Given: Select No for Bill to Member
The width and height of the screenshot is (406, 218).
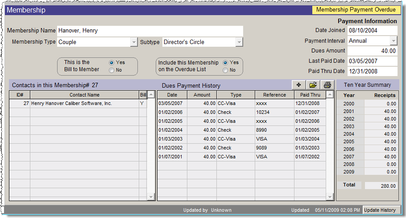Looking at the screenshot, I should [x=112, y=70].
